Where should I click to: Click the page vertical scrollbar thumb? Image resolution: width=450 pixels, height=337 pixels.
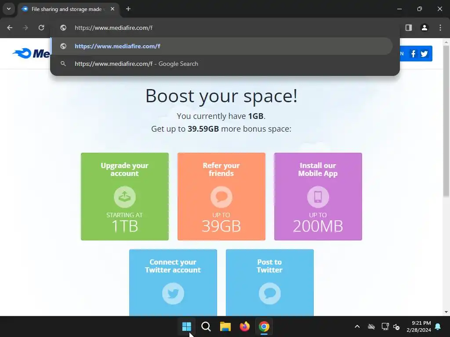pyautogui.click(x=446, y=121)
